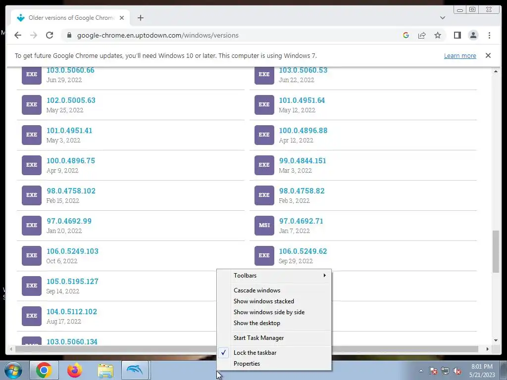This screenshot has width=507, height=380.
Task: Open the muted volume tray icon
Action: [457, 371]
